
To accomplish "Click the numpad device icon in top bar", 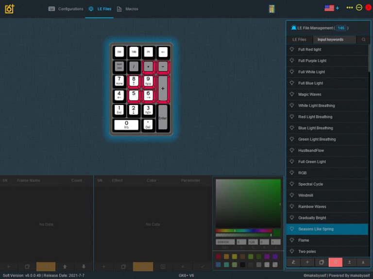I will point(271,8).
